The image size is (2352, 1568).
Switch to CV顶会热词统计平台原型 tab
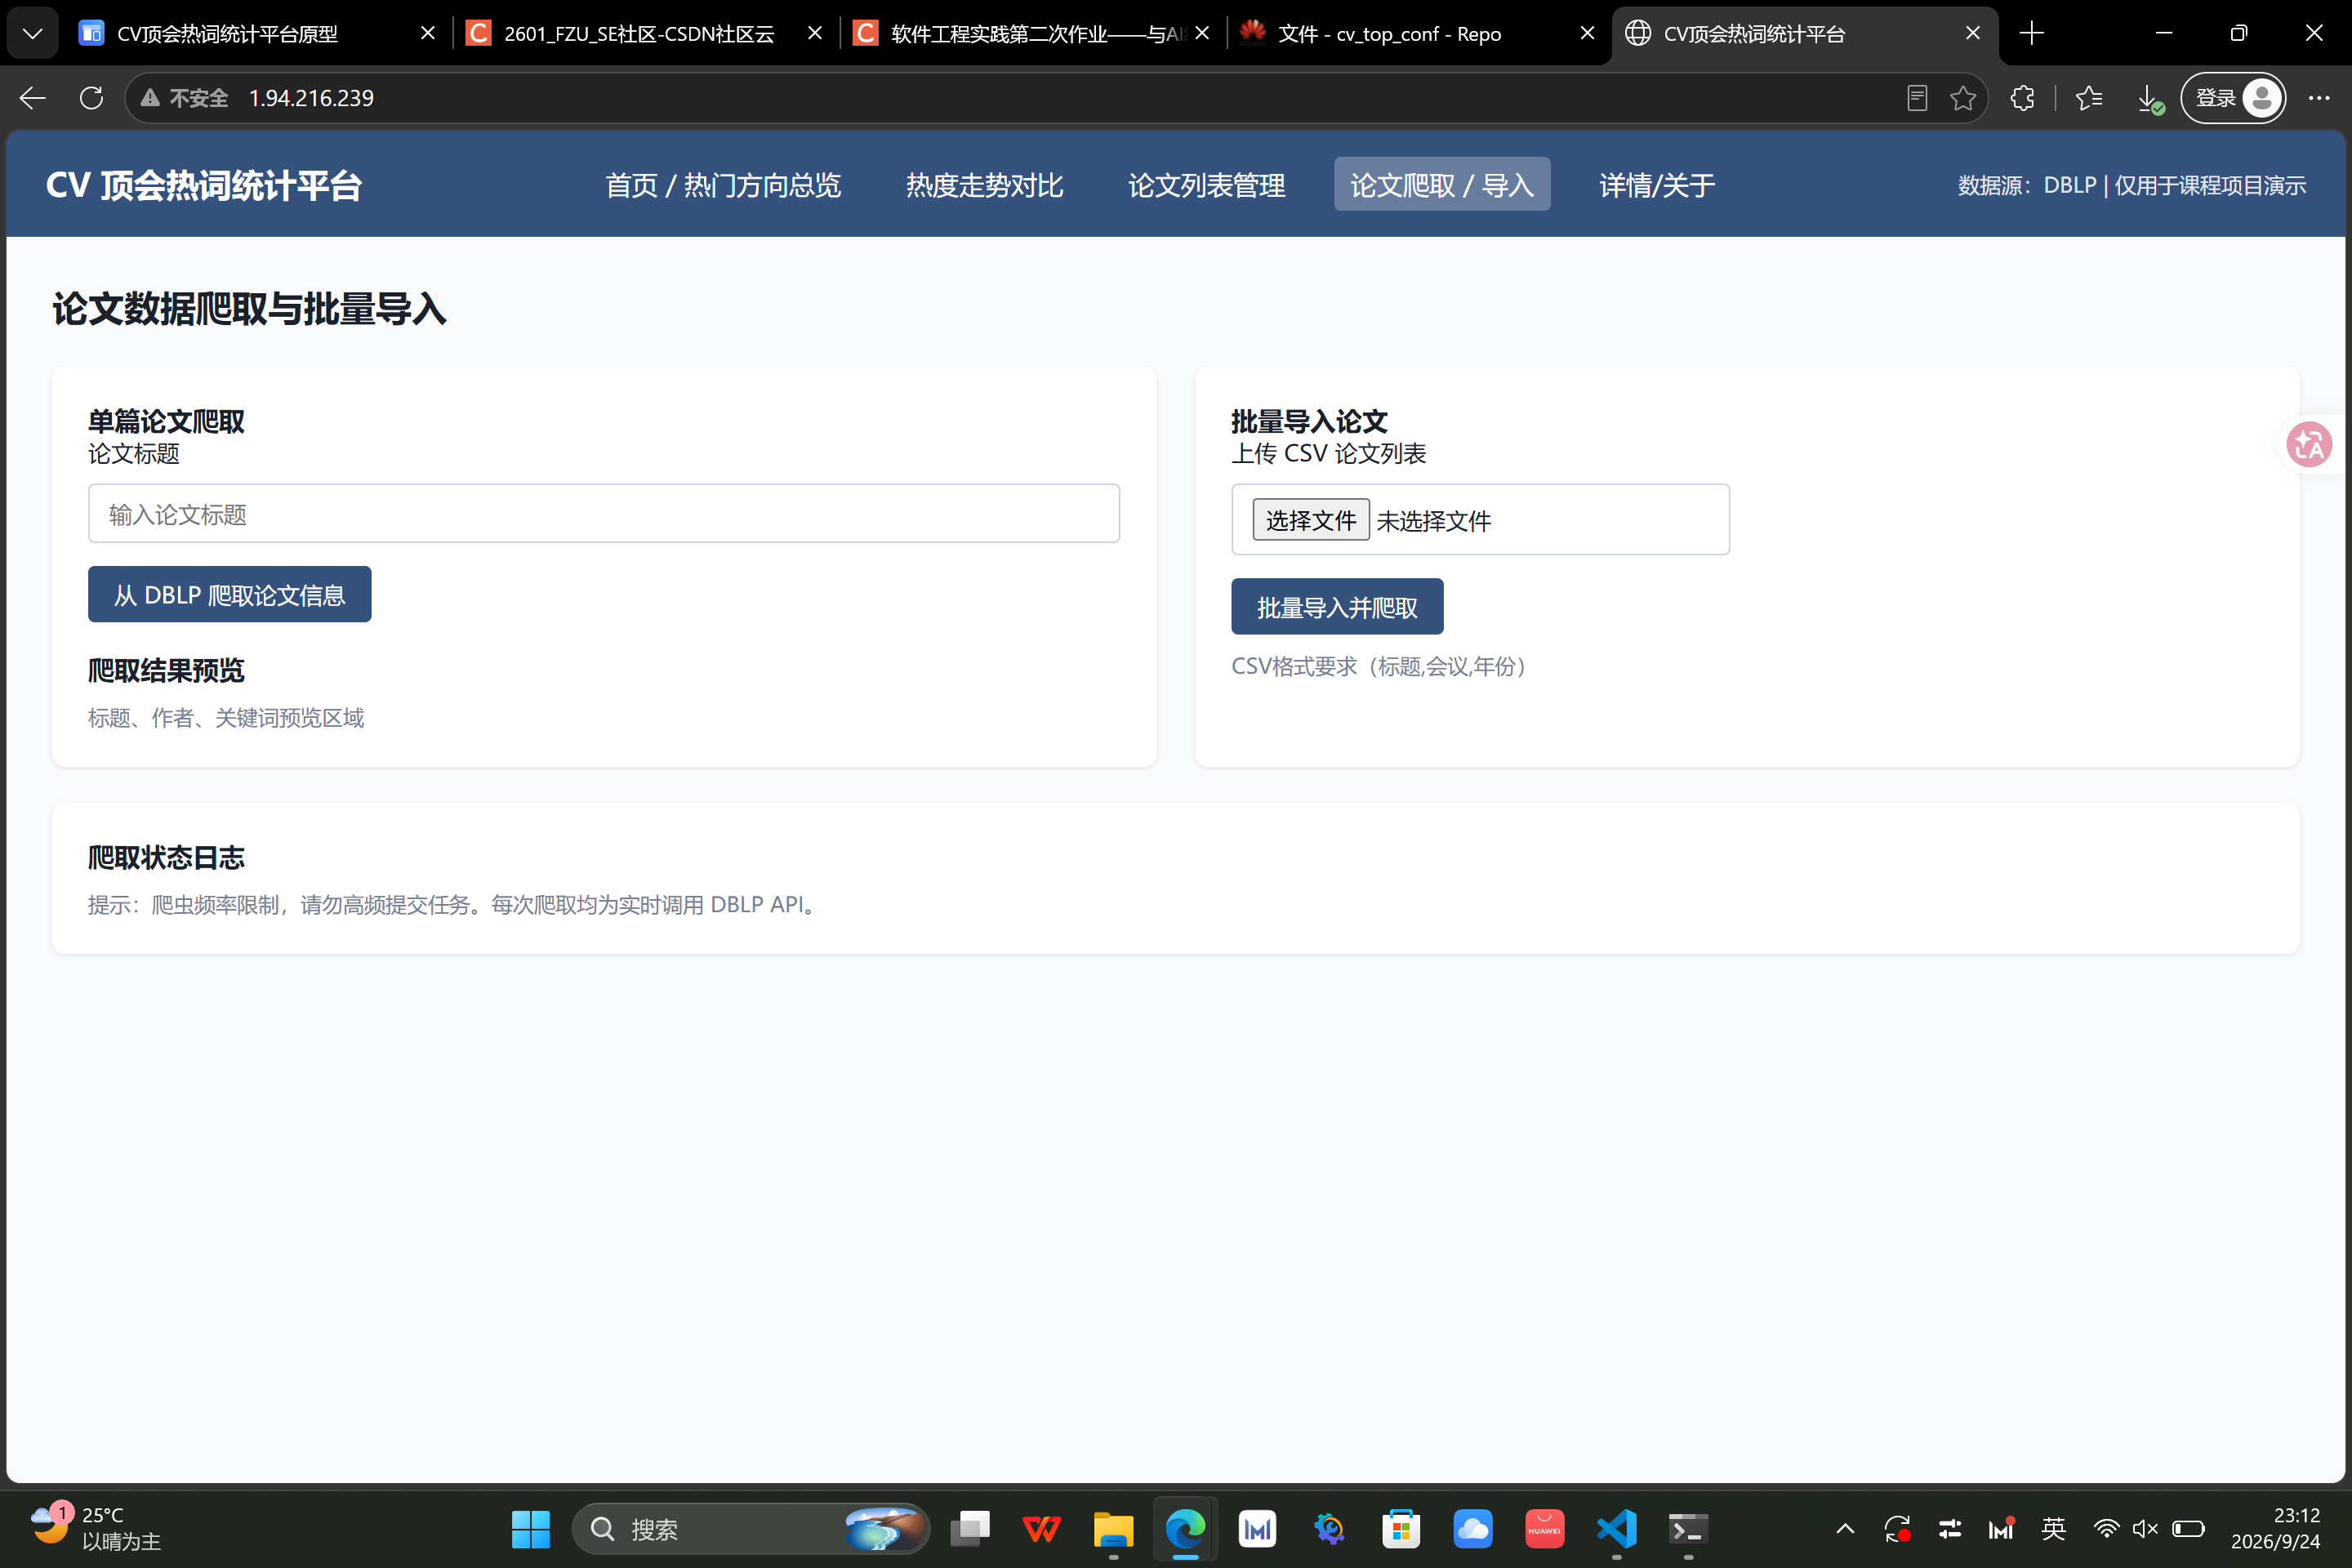tap(258, 33)
